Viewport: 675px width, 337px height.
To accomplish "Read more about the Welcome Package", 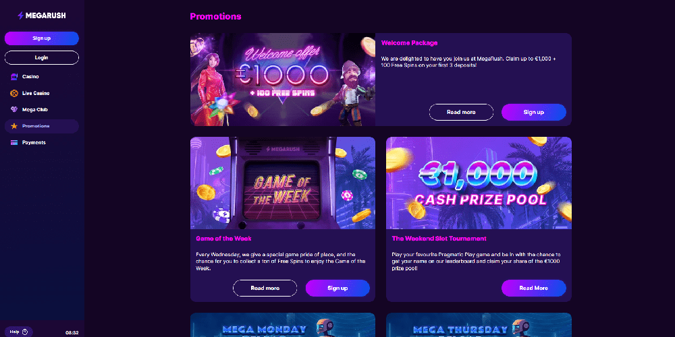I will (461, 112).
